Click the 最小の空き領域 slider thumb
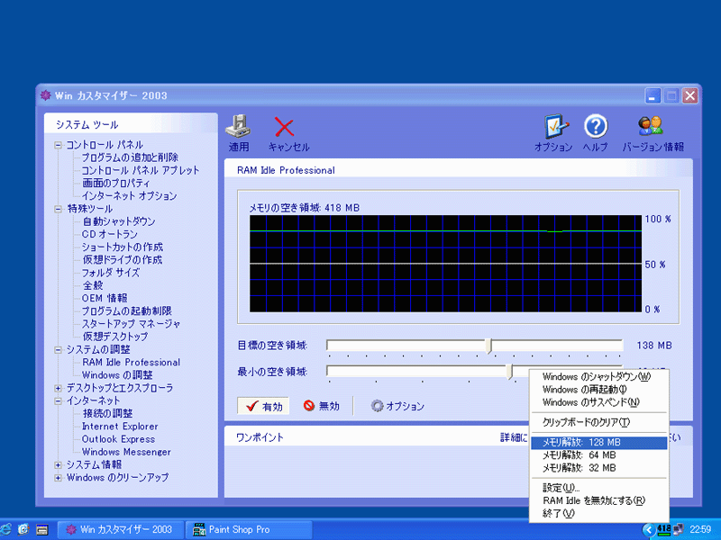The image size is (721, 540). point(509,372)
